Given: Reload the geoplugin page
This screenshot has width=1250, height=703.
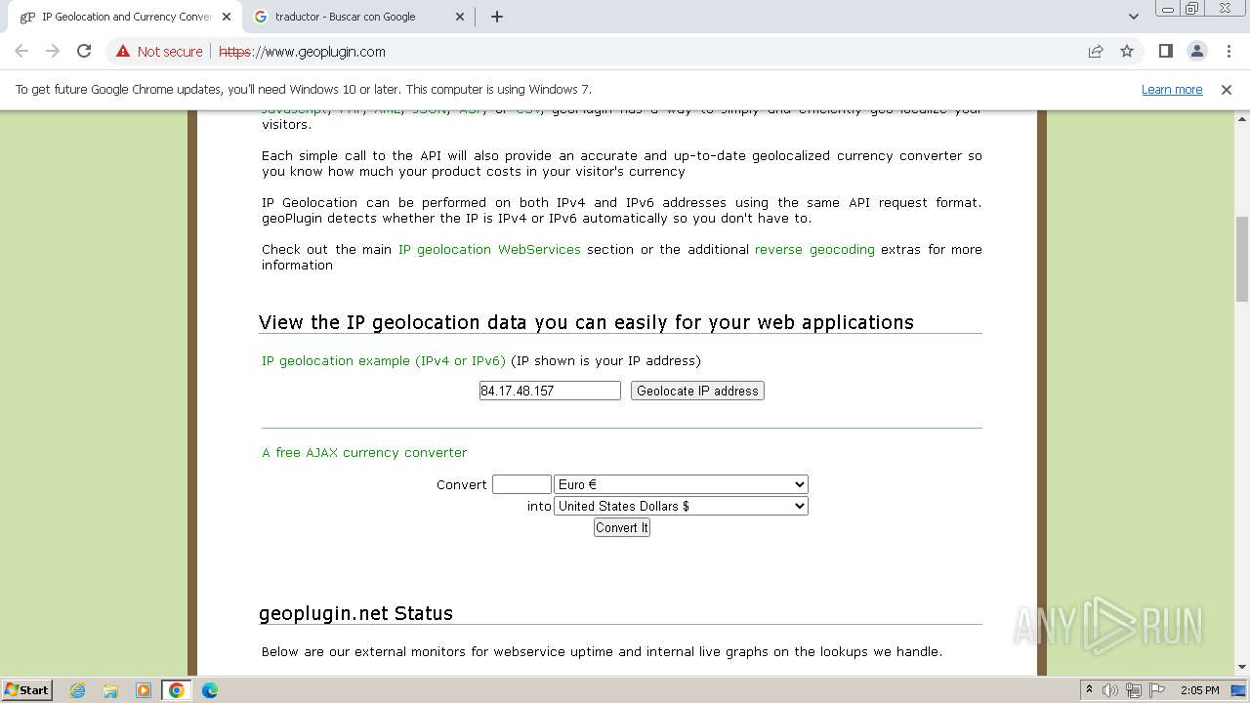Looking at the screenshot, I should click(84, 52).
